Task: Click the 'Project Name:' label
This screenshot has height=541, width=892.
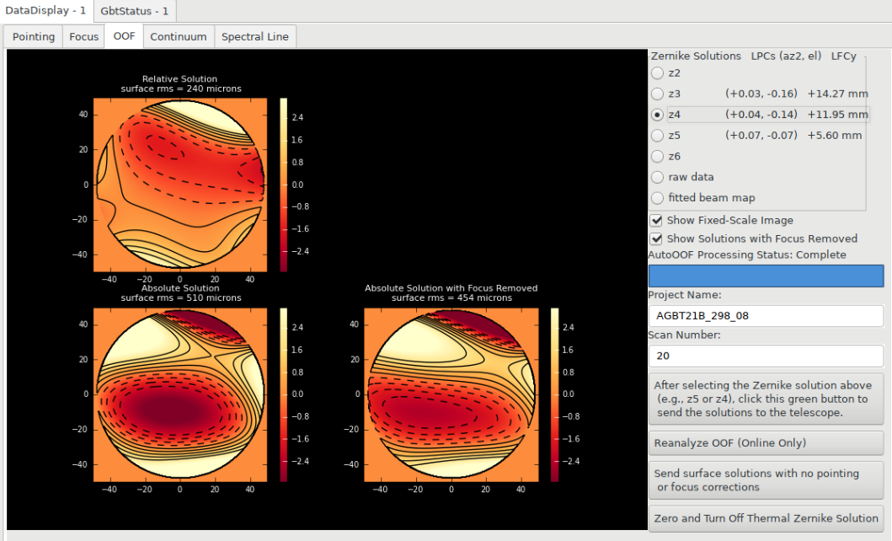Action: (x=684, y=295)
